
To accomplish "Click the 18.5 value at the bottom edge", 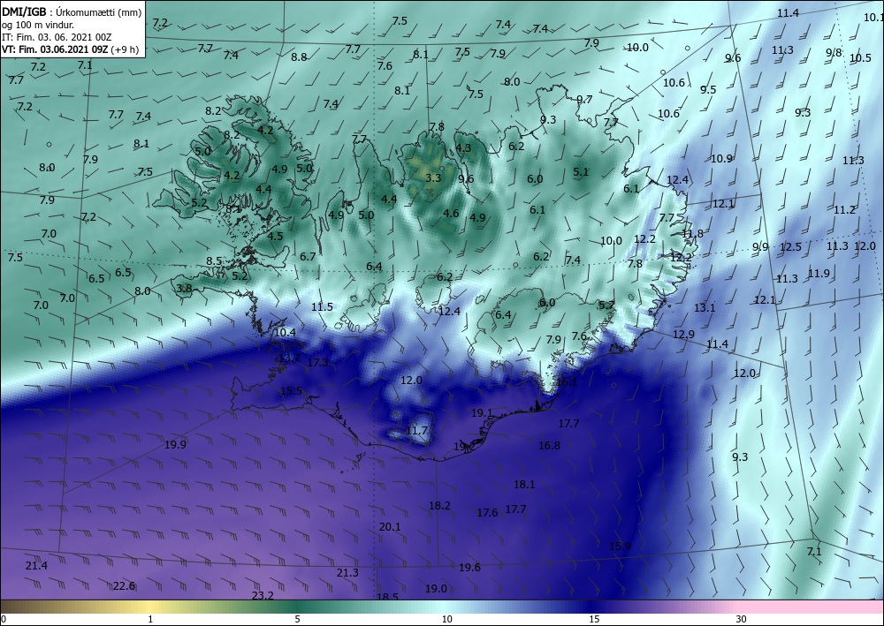I will pos(387,597).
